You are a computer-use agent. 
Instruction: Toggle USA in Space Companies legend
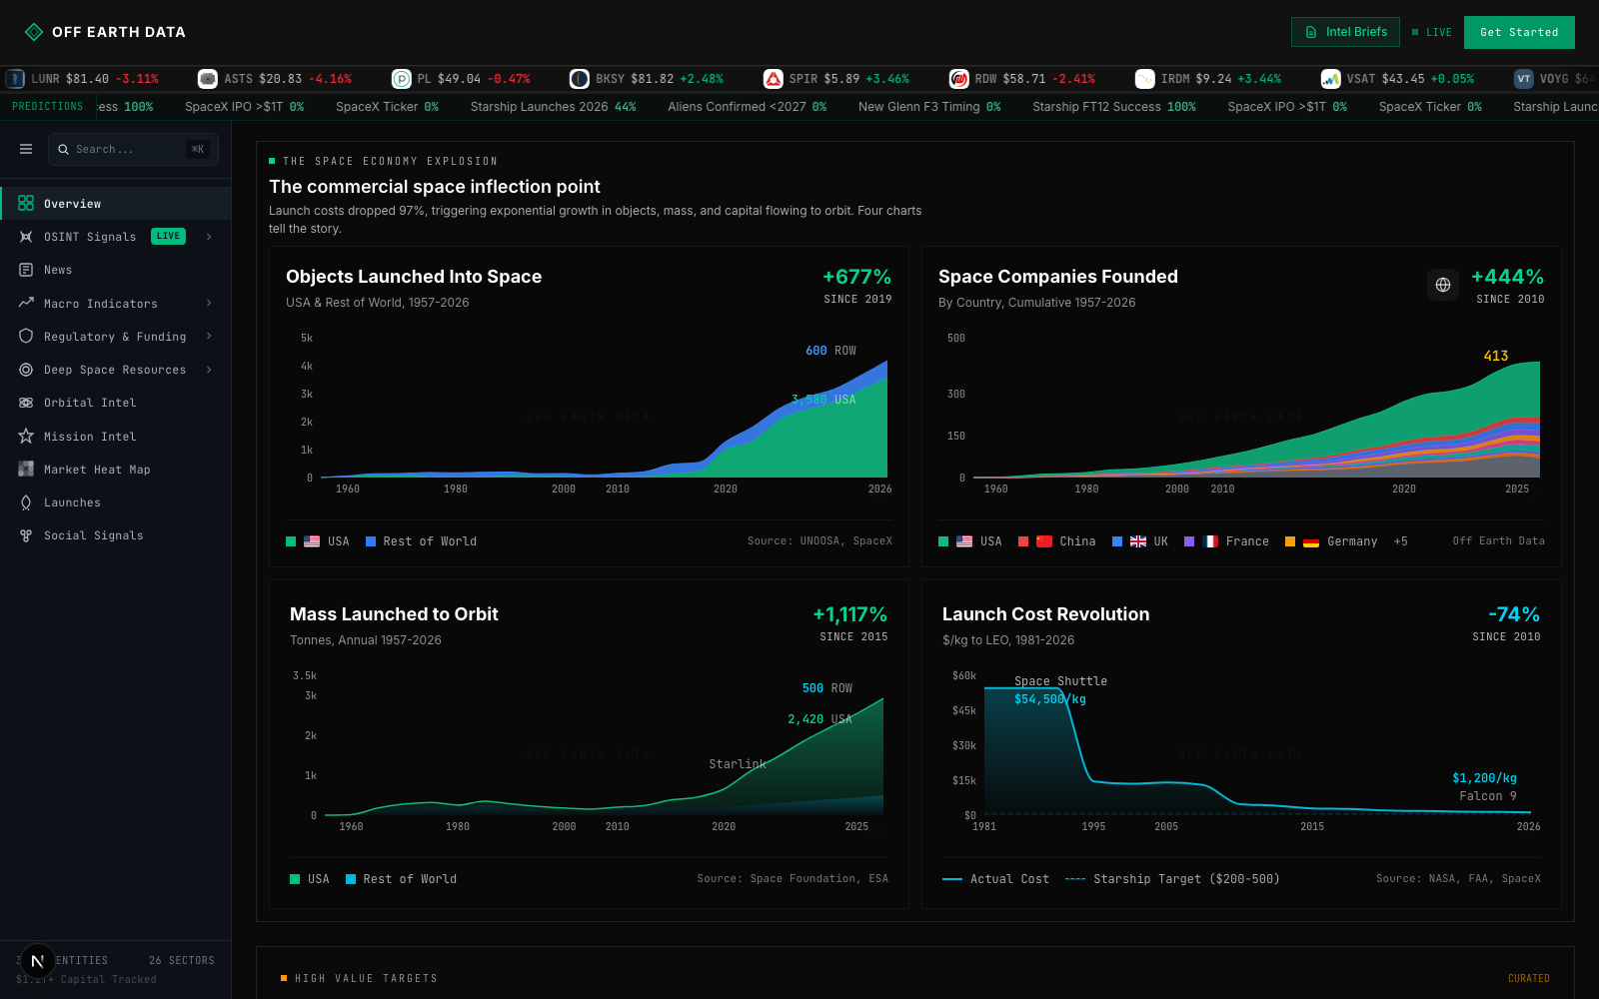point(970,541)
